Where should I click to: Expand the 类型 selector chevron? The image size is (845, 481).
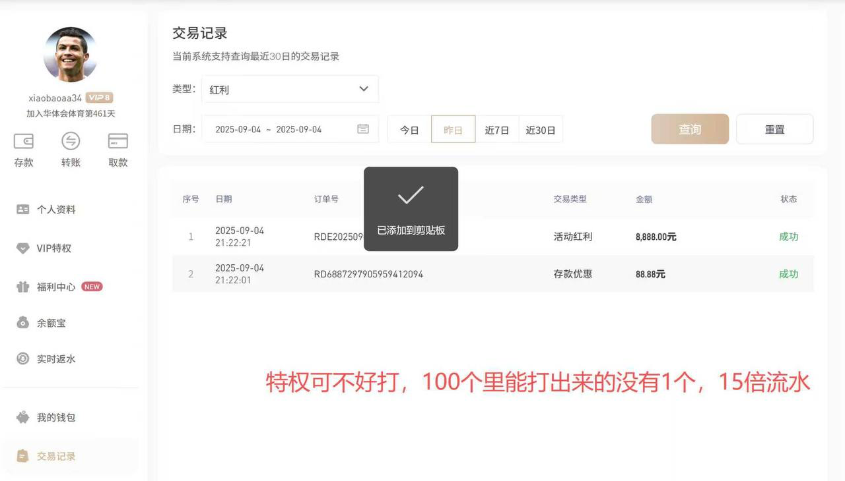pos(363,88)
